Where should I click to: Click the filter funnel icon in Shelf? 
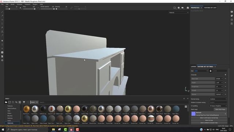click(x=24, y=102)
